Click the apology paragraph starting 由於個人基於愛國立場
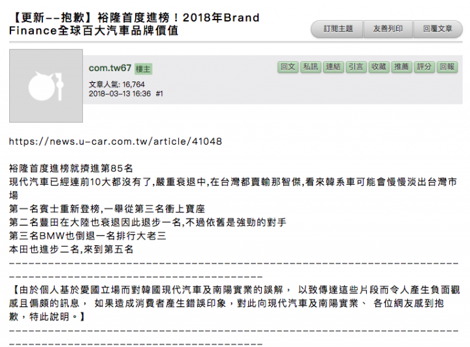 [x=234, y=303]
